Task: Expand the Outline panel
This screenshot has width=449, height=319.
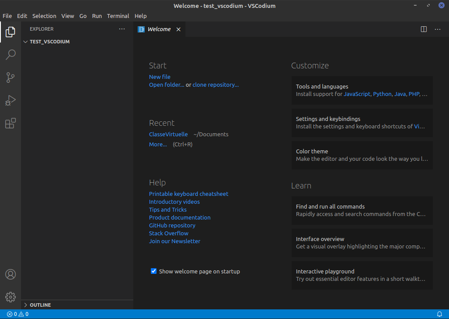Action: click(x=26, y=305)
